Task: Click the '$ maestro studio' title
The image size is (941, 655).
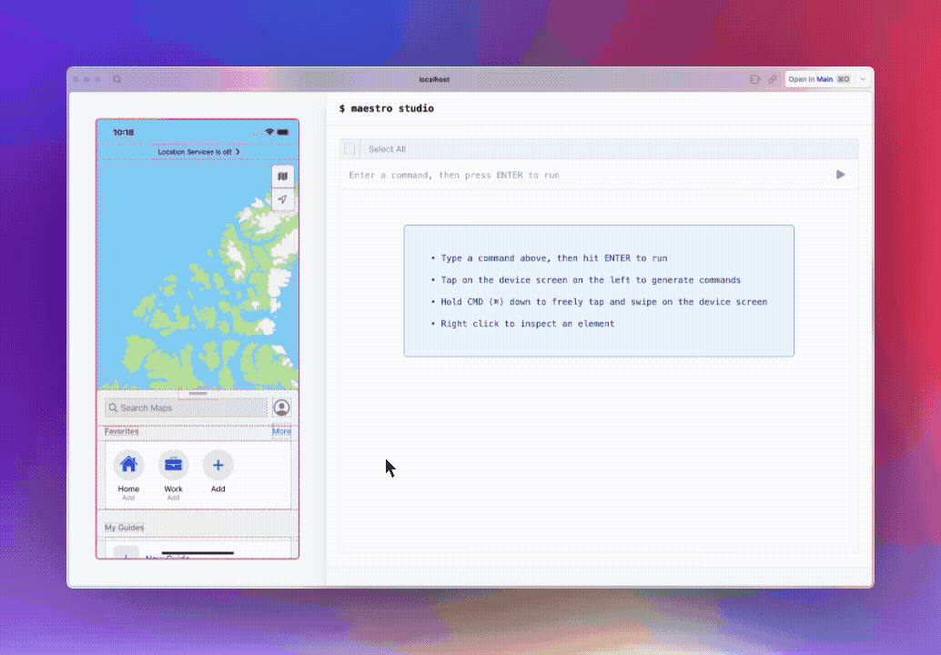Action: [x=387, y=108]
